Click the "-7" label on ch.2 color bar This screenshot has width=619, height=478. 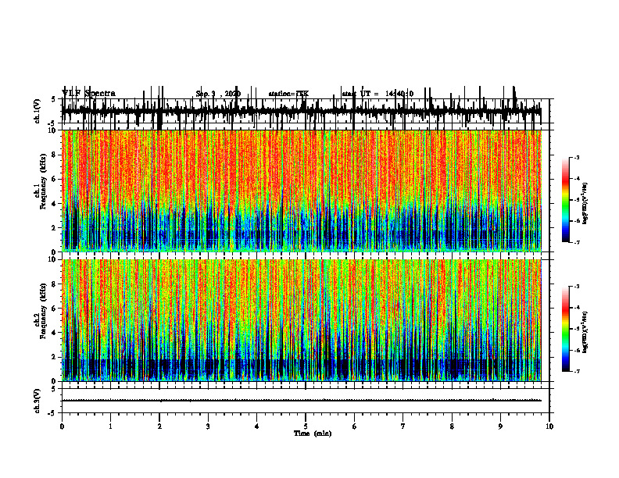[576, 372]
